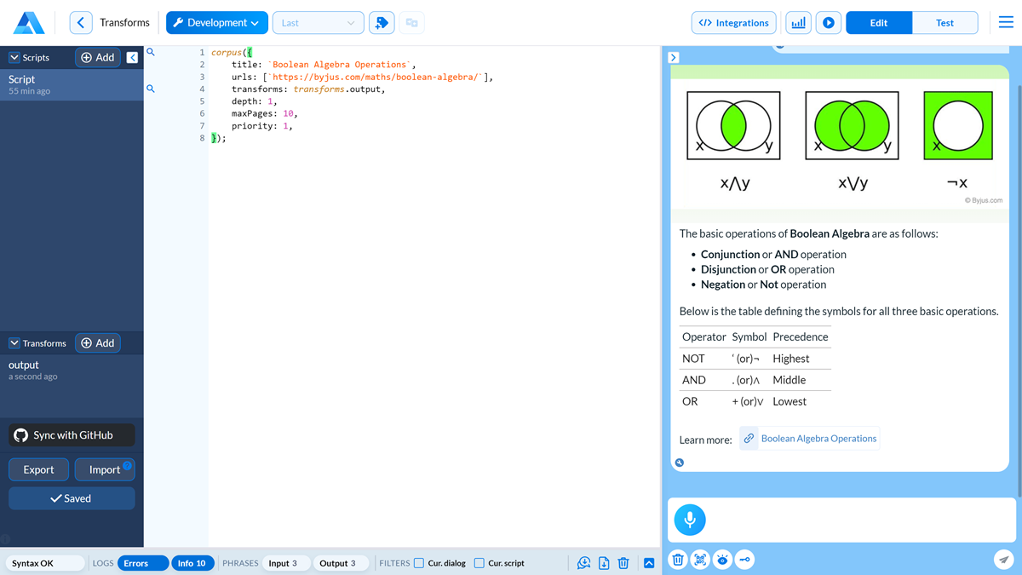Click the chat trash can icon
1022x575 pixels.
pos(678,560)
